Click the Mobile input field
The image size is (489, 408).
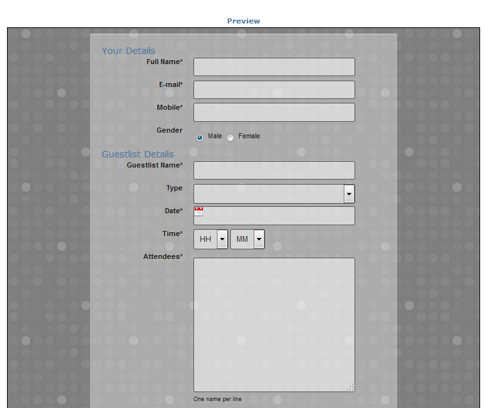(x=274, y=112)
